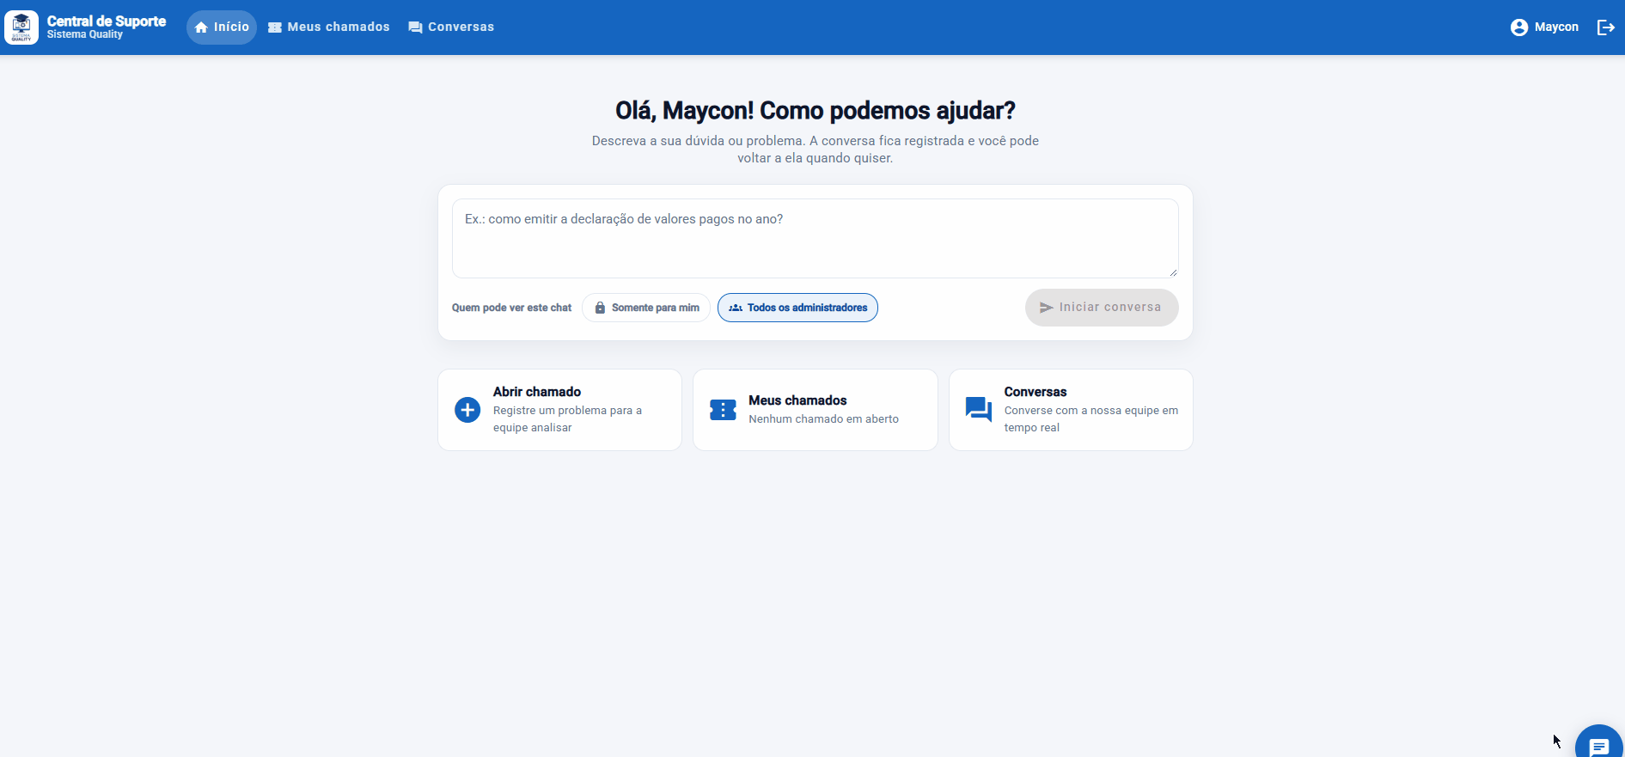Open the Abrir chamado card title
The image size is (1625, 757).
pos(537,392)
